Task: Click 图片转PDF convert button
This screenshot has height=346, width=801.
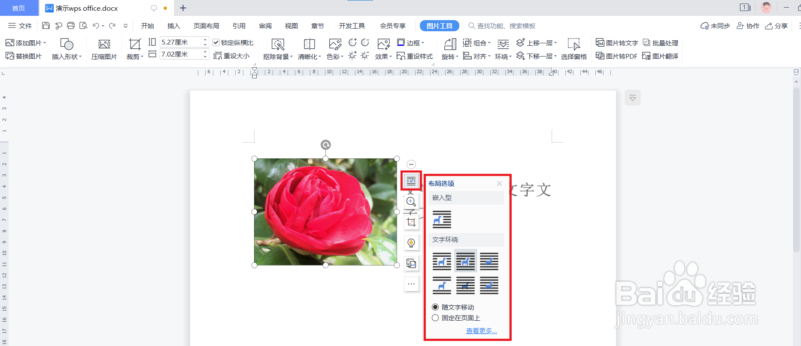Action: click(616, 56)
